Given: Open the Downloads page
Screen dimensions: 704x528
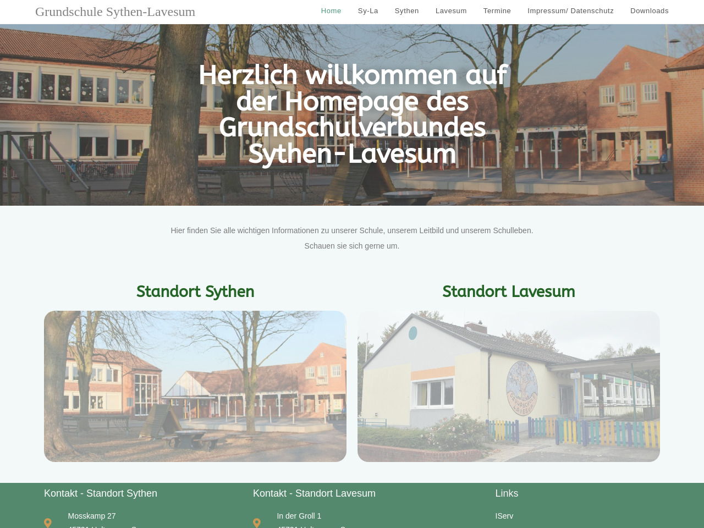Looking at the screenshot, I should (649, 11).
